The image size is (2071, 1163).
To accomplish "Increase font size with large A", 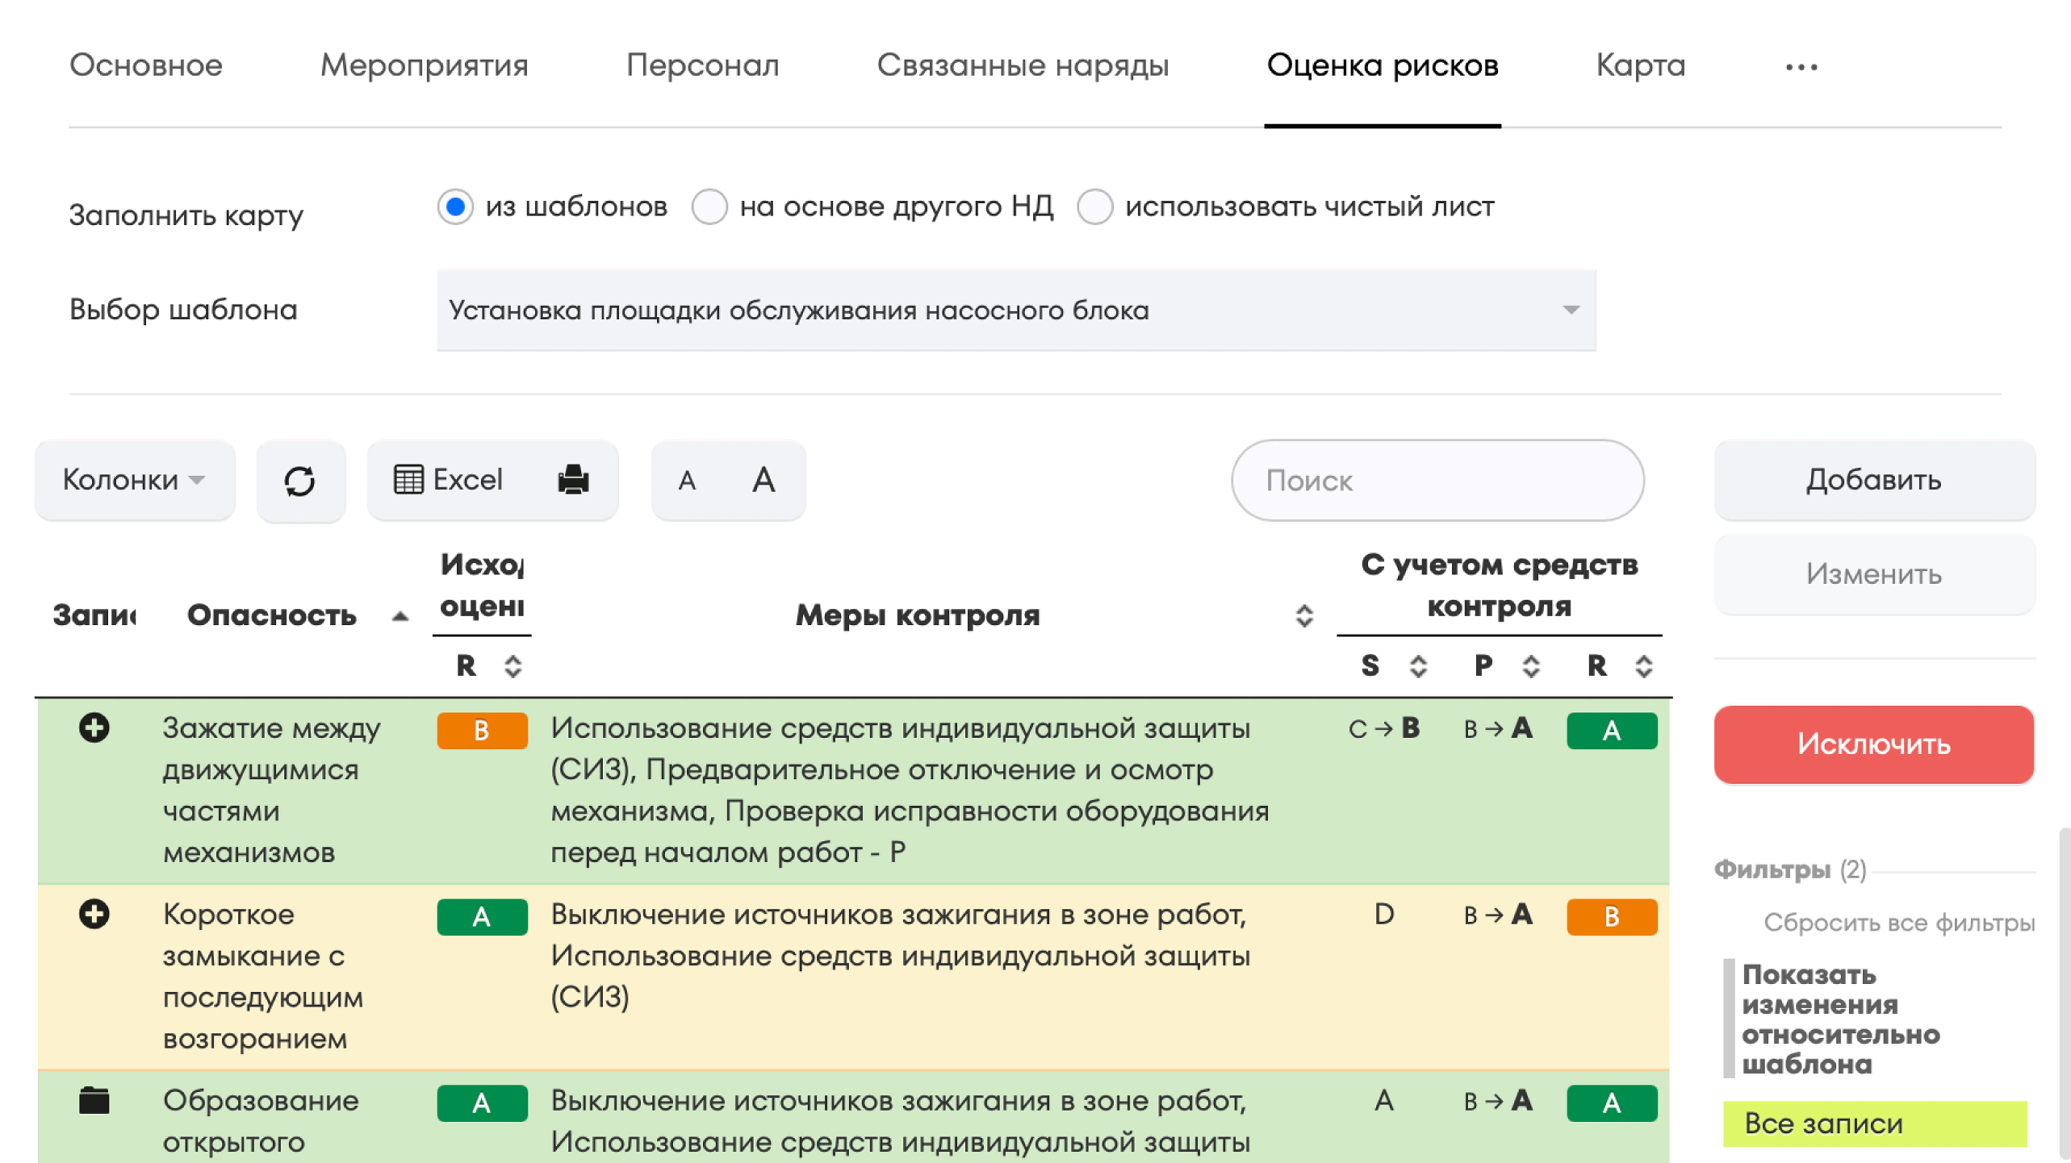I will pyautogui.click(x=763, y=480).
